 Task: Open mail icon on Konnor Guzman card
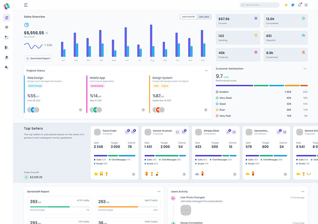(184, 132)
